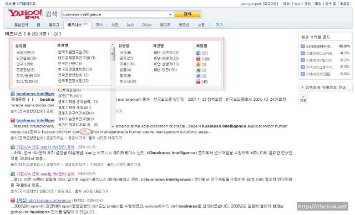
Task: Open the 통합검색 tab
Action: 21,25
